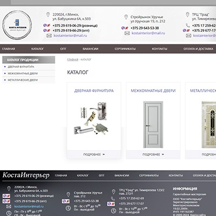
Task: Click the Kosta Interior round logo
Action: 17,25
